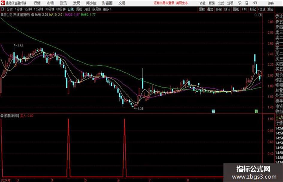Click the 买入: 0.00 indicator value
This screenshot has height=182, width=283.
[27, 116]
